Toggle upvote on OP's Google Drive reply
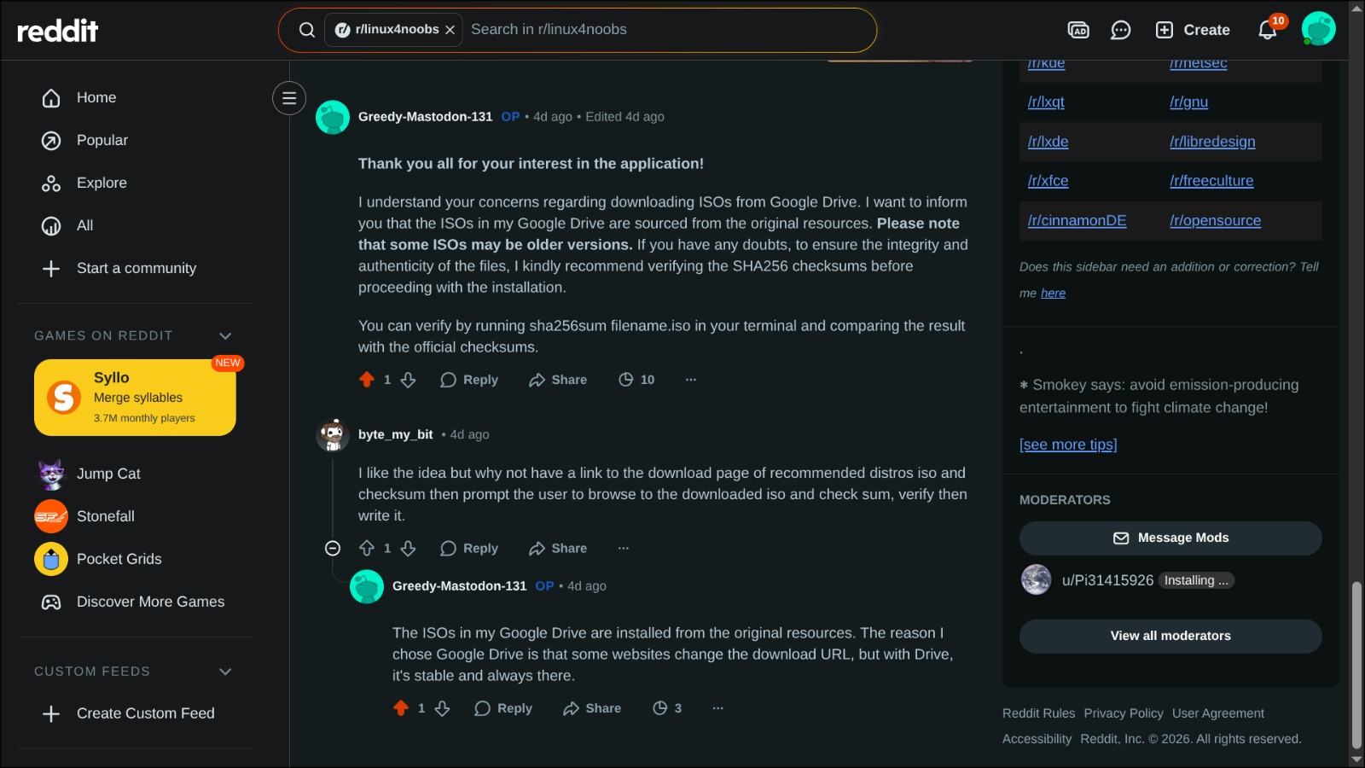1365x768 pixels. (401, 708)
